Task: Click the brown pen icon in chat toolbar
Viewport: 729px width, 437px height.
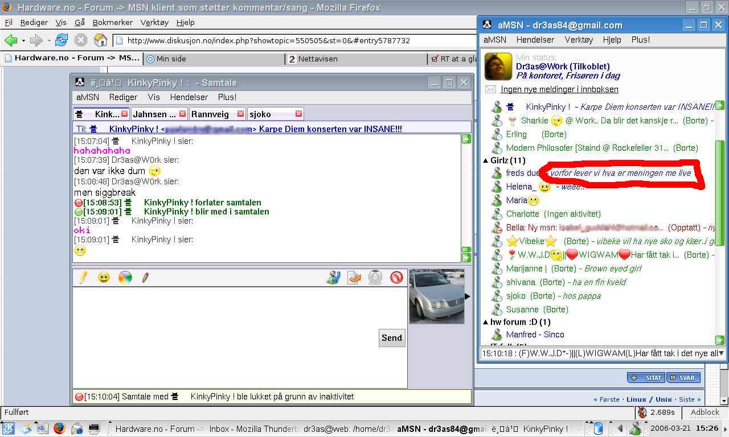Action: click(145, 278)
